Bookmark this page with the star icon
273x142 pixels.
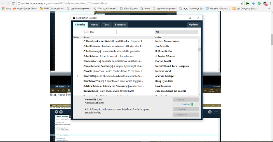click(242, 3)
